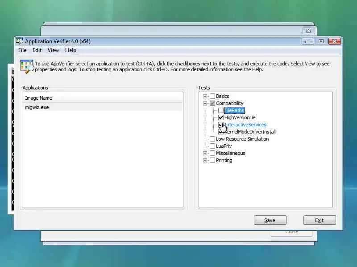This screenshot has height=267, width=357.
Task: Select the Low Resource Simulation label
Action: coord(242,139)
